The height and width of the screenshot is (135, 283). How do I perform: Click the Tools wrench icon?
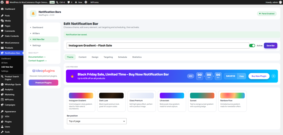click(x=2, y=132)
